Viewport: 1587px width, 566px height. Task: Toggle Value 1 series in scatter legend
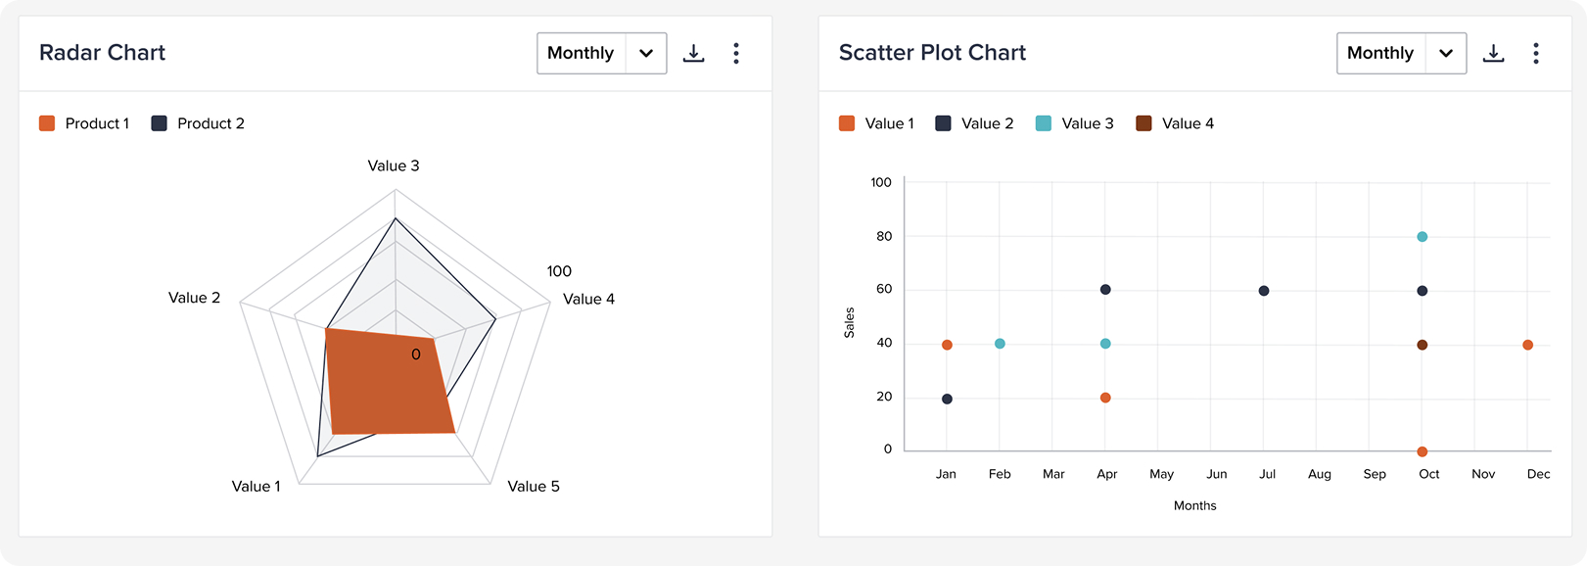[x=876, y=123]
